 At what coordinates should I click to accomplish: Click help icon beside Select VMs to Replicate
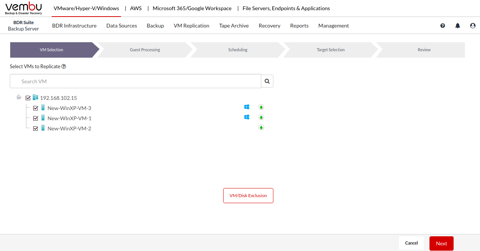pyautogui.click(x=64, y=66)
